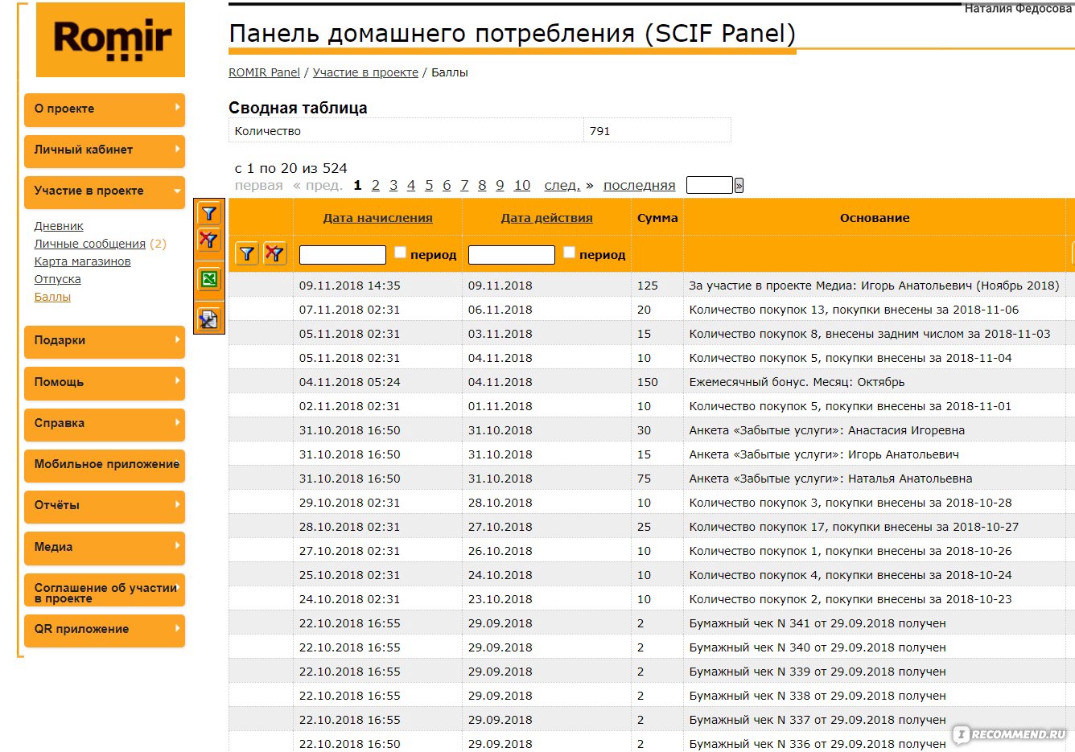The image size is (1075, 752).
Task: Open Личные сообщения link
Action: (x=90, y=244)
